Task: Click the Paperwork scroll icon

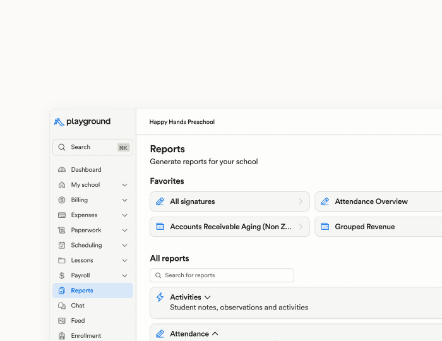Action: point(62,230)
